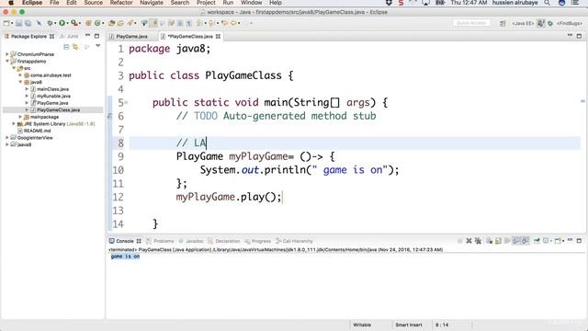Open the New wizard dropdown arrow
Viewport: 588px width, 331px height.
point(12,23)
